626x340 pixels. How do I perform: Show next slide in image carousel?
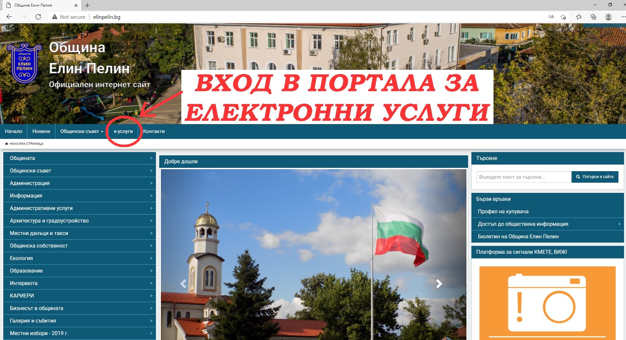pyautogui.click(x=439, y=284)
